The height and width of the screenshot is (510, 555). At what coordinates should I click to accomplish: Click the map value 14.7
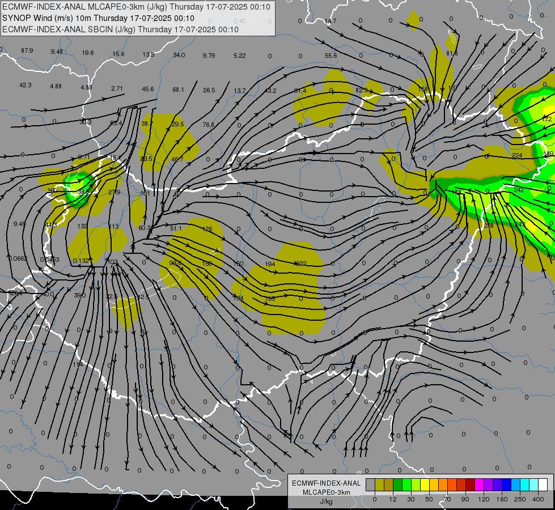click(x=331, y=21)
